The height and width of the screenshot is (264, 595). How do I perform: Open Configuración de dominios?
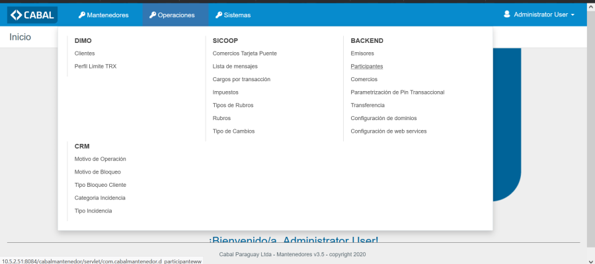383,118
